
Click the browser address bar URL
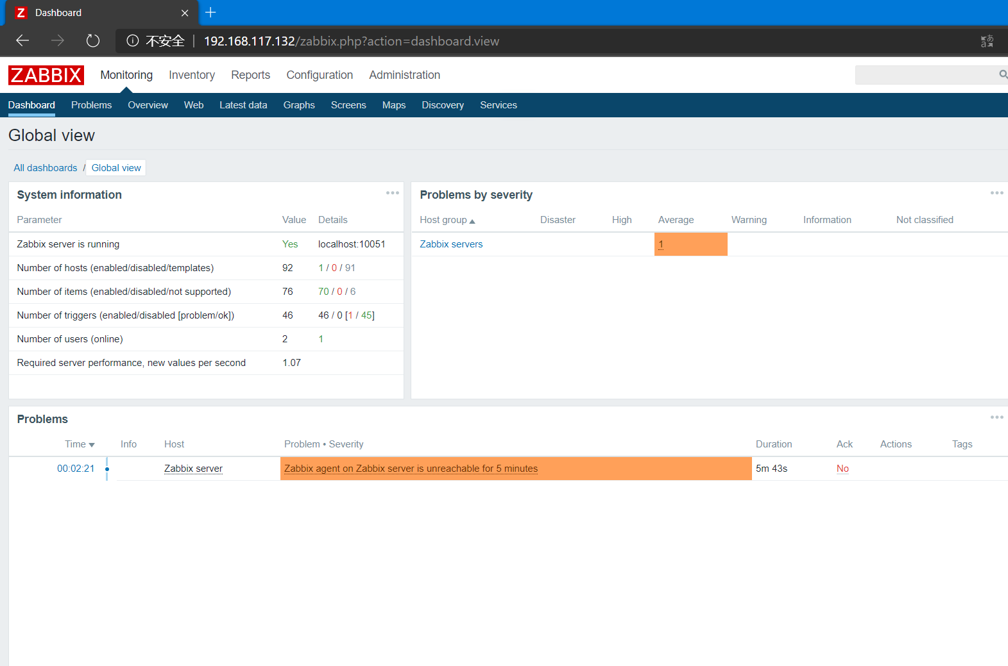point(352,41)
